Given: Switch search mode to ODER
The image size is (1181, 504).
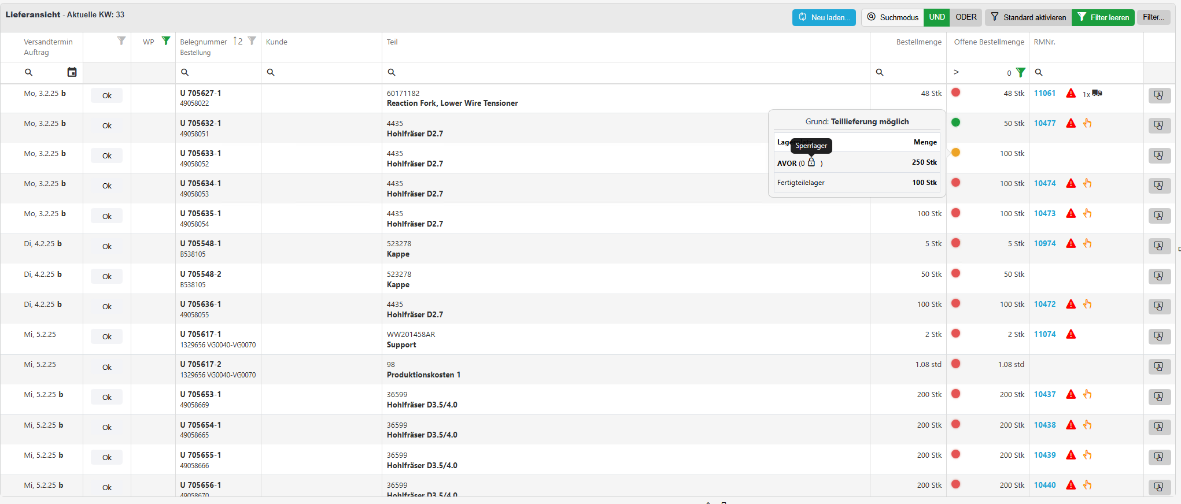Looking at the screenshot, I should click(x=966, y=17).
